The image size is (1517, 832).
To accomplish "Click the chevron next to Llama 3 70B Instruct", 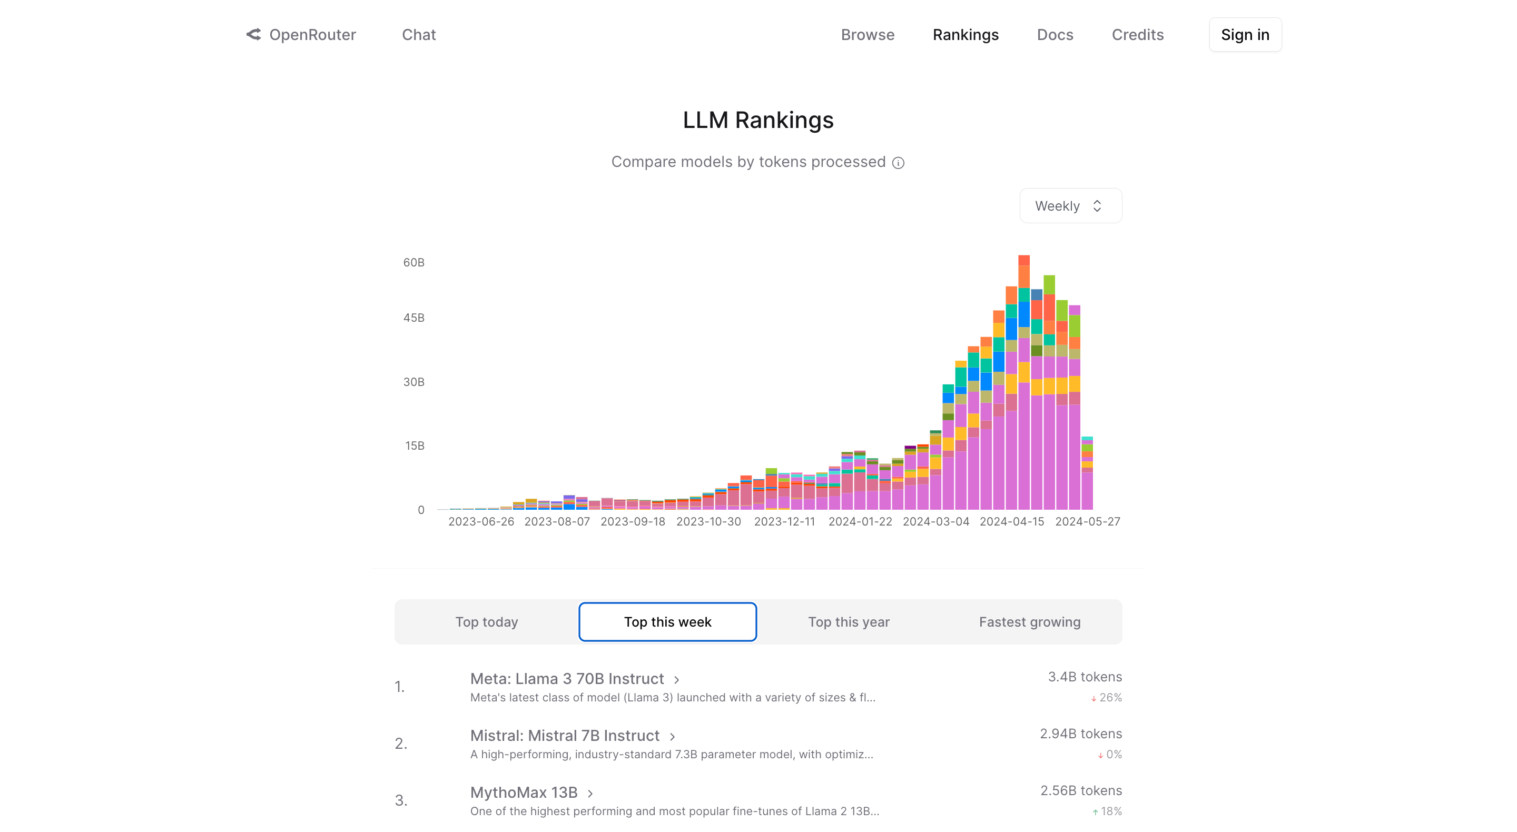I will (677, 680).
